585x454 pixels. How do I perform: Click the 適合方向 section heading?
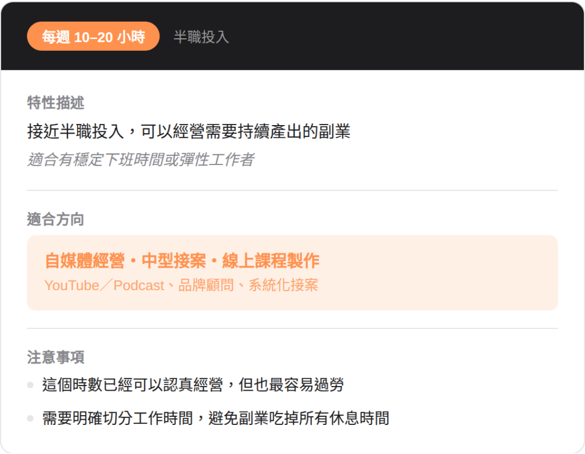(55, 219)
